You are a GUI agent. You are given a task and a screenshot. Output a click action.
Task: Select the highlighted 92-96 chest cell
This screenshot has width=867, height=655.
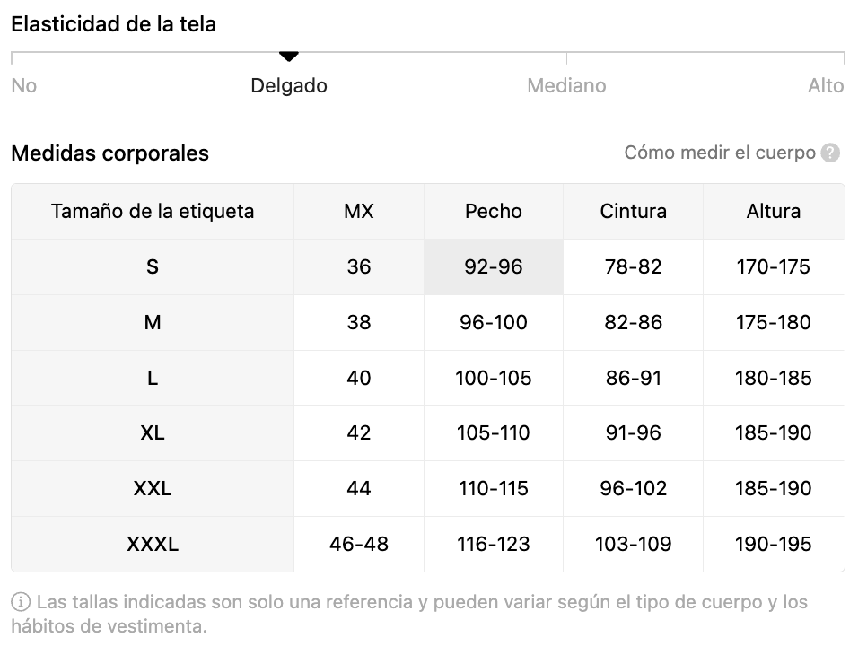[x=494, y=267]
